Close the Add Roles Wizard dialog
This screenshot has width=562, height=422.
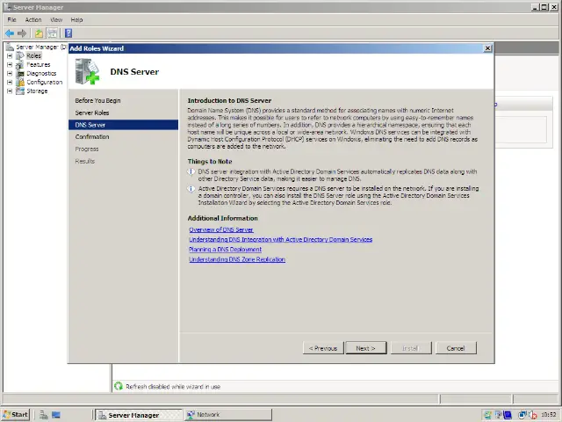point(487,48)
